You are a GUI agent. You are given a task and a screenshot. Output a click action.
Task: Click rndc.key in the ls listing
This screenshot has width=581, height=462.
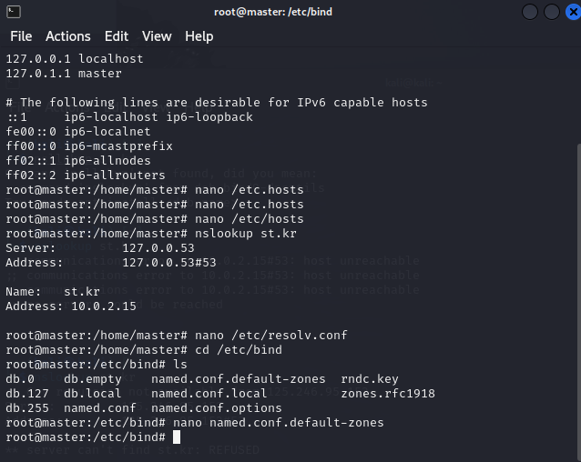pos(370,378)
